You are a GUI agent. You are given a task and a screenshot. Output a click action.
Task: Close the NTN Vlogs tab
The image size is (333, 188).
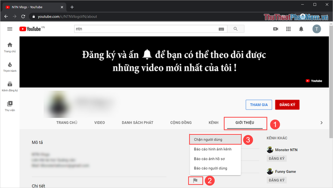coord(62,7)
